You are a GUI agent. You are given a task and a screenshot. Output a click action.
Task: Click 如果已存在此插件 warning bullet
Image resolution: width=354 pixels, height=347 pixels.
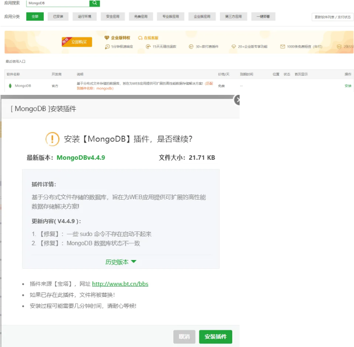[x=72, y=295]
